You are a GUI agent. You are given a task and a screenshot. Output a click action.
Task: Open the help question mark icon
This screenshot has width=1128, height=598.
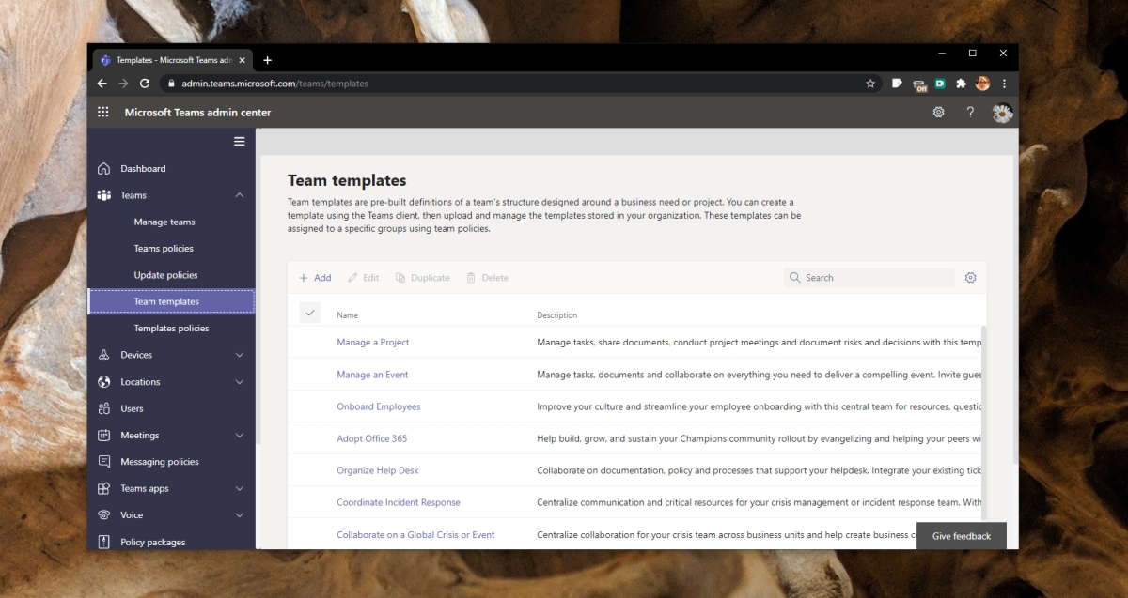tap(970, 112)
